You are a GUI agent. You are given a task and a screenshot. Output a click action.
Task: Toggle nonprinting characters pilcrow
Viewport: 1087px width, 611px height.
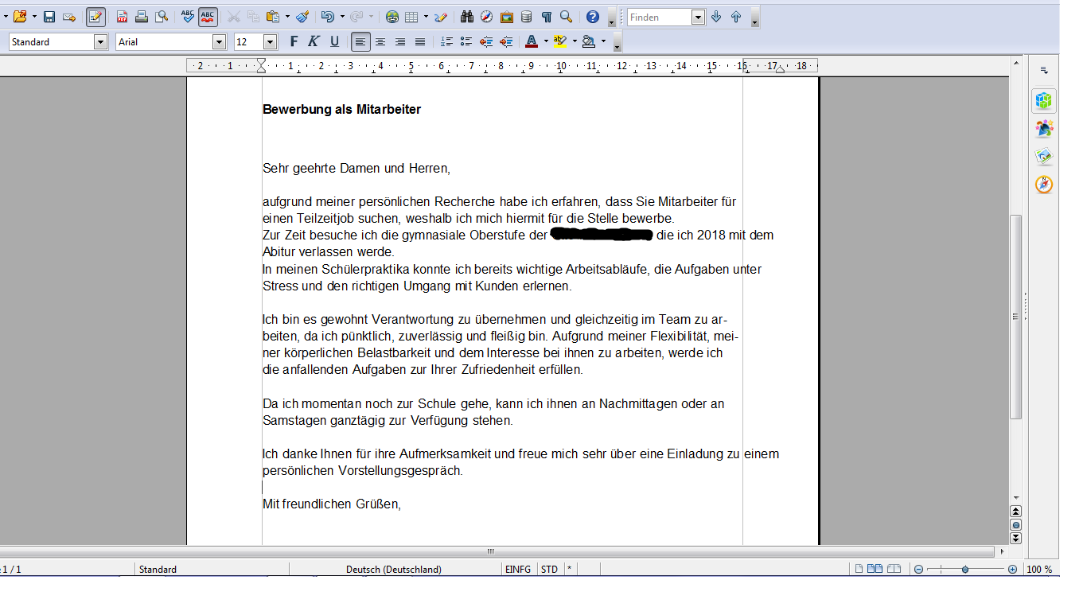[547, 17]
